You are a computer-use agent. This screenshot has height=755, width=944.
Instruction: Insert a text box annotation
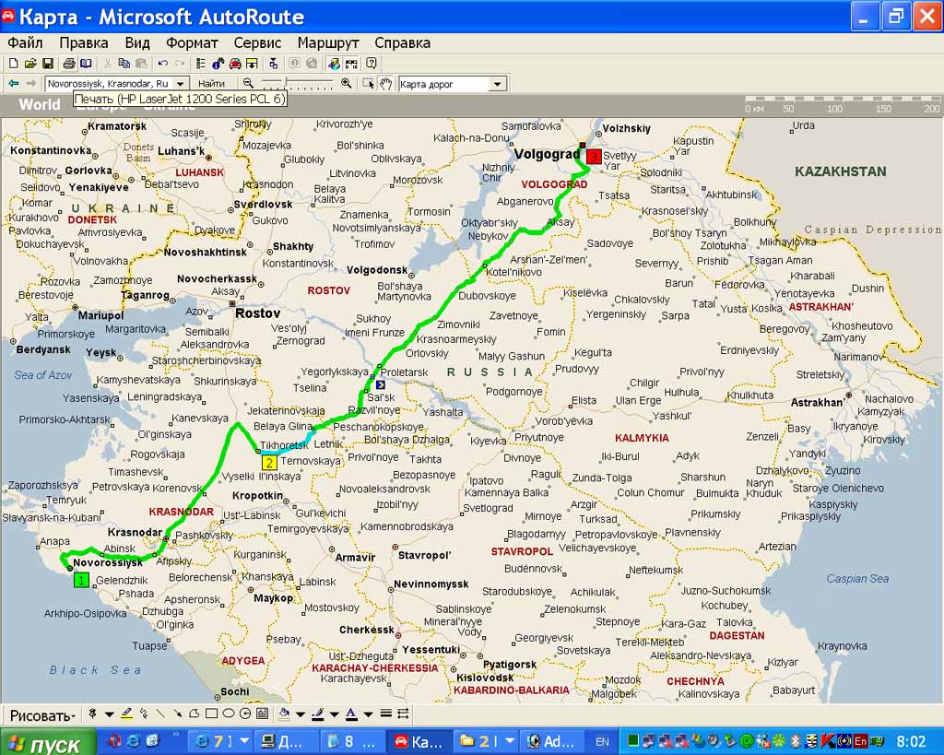coord(262,714)
